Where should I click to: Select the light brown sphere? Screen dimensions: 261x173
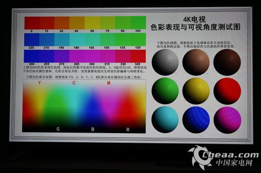pyautogui.click(x=196, y=62)
